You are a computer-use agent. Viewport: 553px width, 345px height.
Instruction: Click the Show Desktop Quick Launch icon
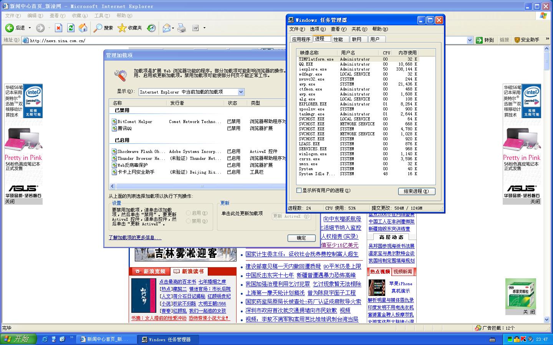[x=54, y=339]
